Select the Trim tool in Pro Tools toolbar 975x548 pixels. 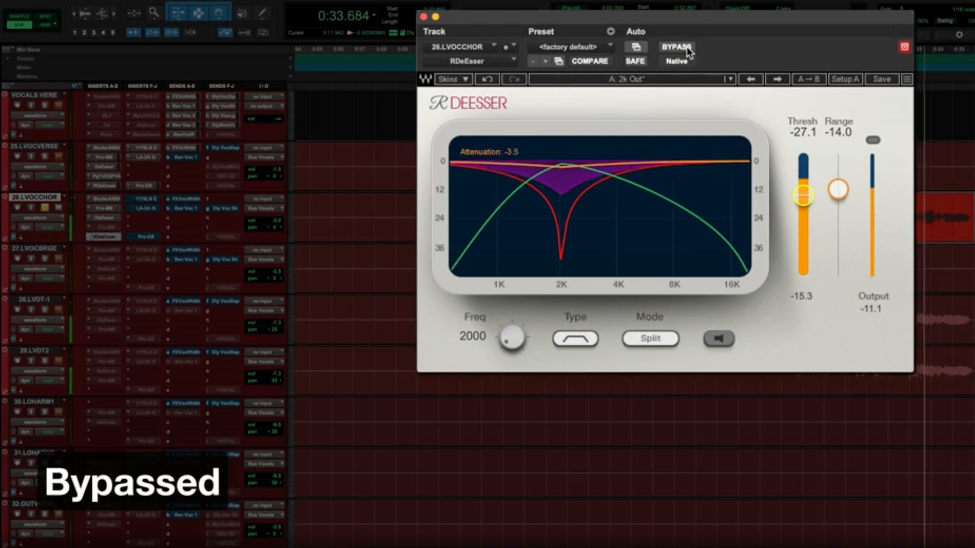[178, 13]
